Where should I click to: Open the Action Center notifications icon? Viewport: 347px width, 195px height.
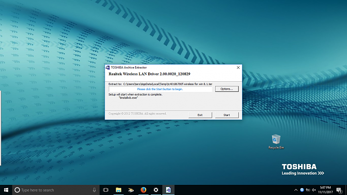339,190
